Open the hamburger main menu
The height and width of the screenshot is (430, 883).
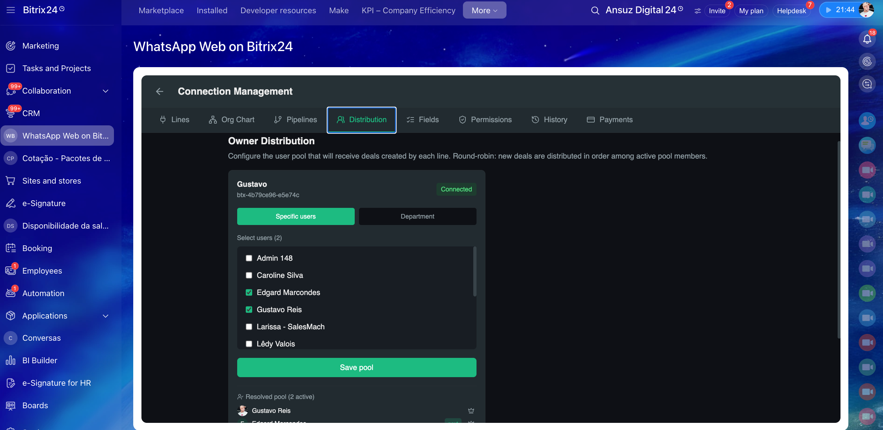pyautogui.click(x=11, y=10)
